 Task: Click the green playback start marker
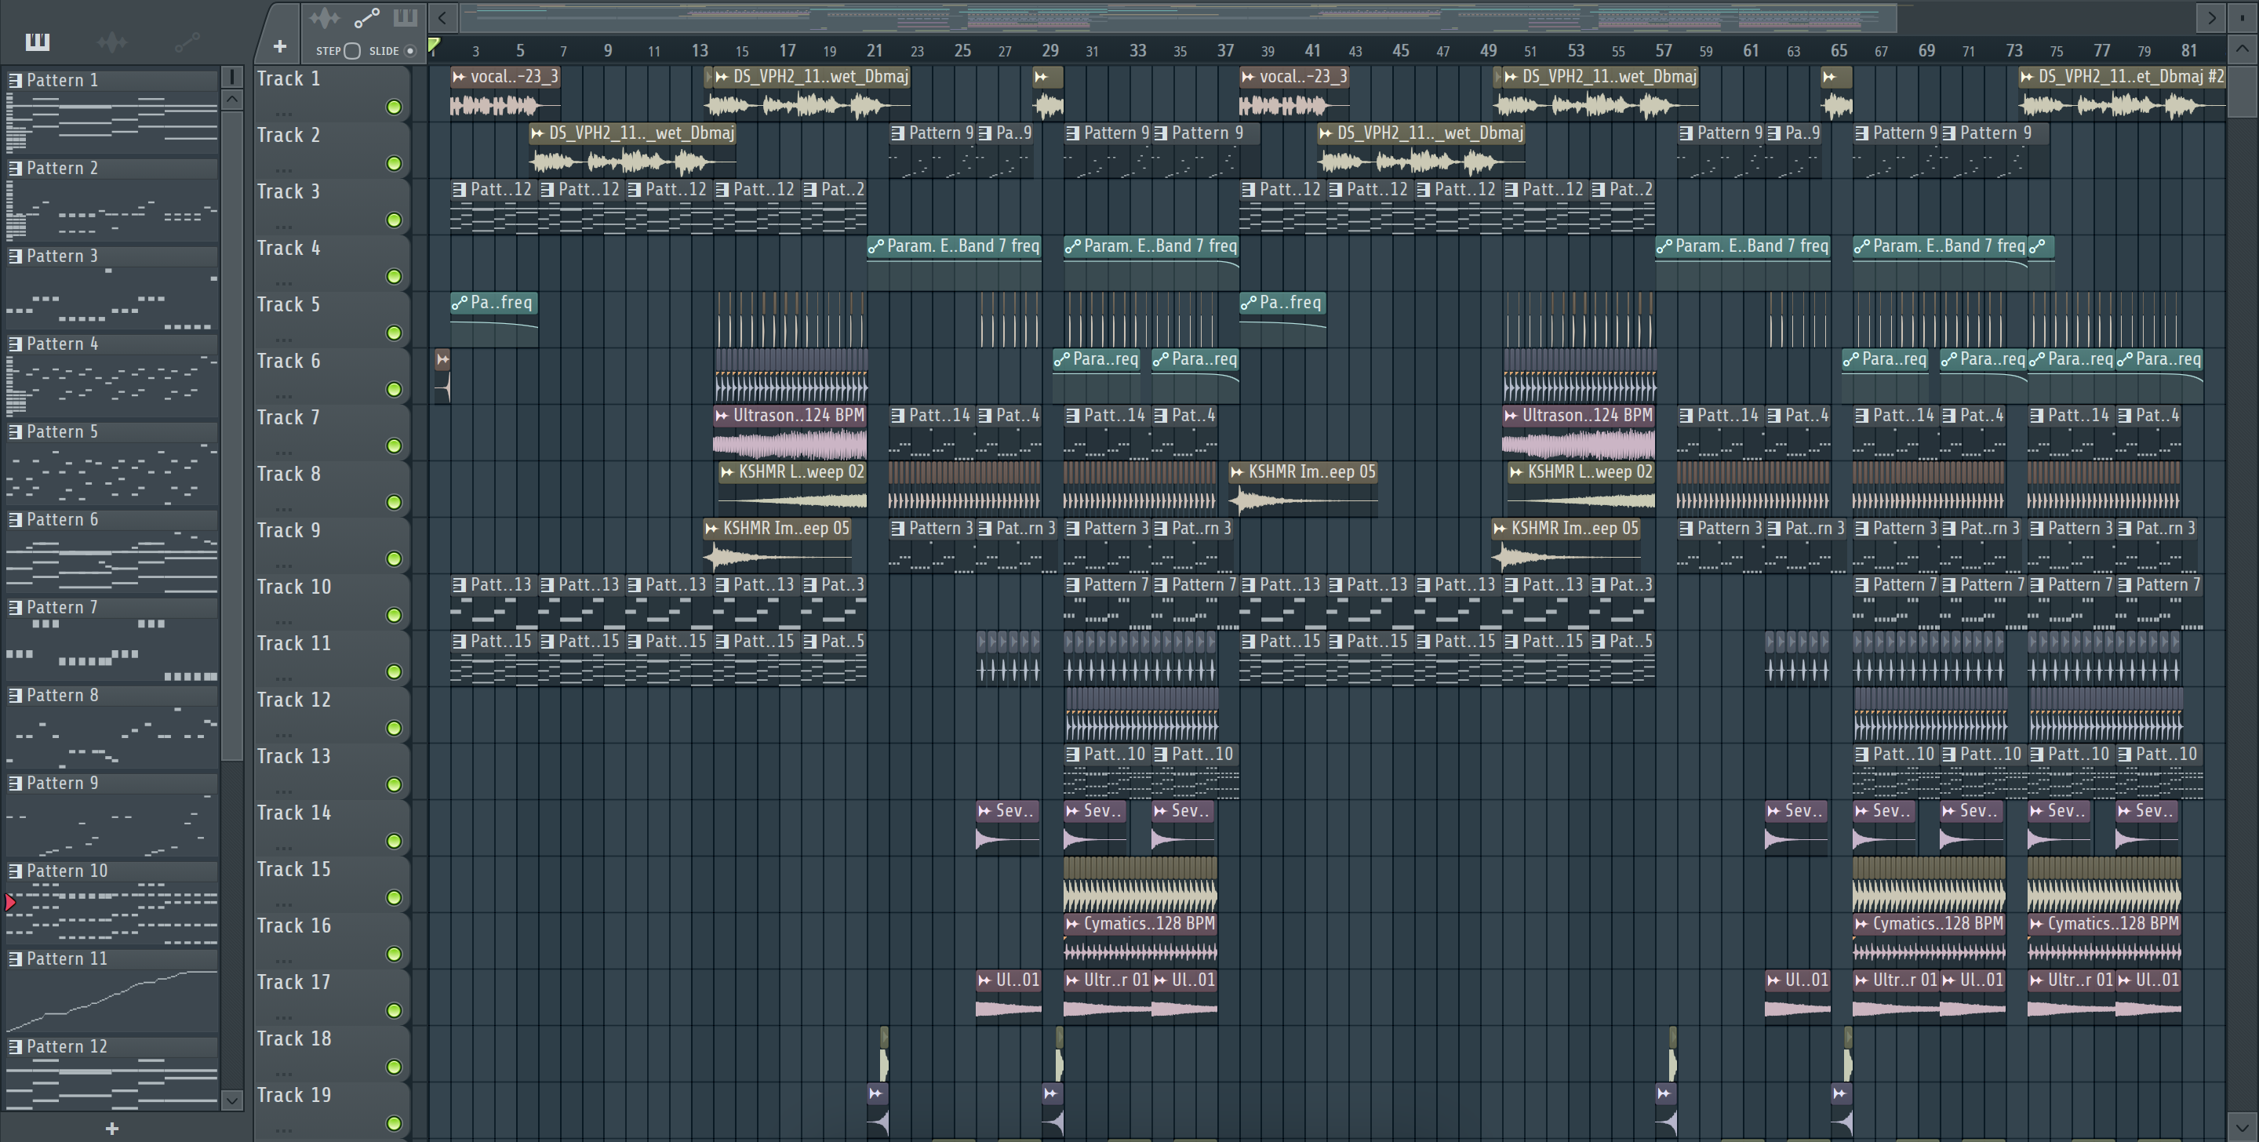[x=433, y=45]
